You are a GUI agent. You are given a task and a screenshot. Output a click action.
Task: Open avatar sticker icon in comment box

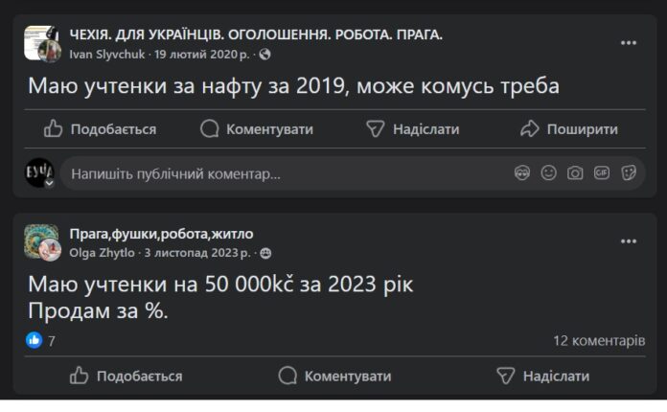(522, 173)
